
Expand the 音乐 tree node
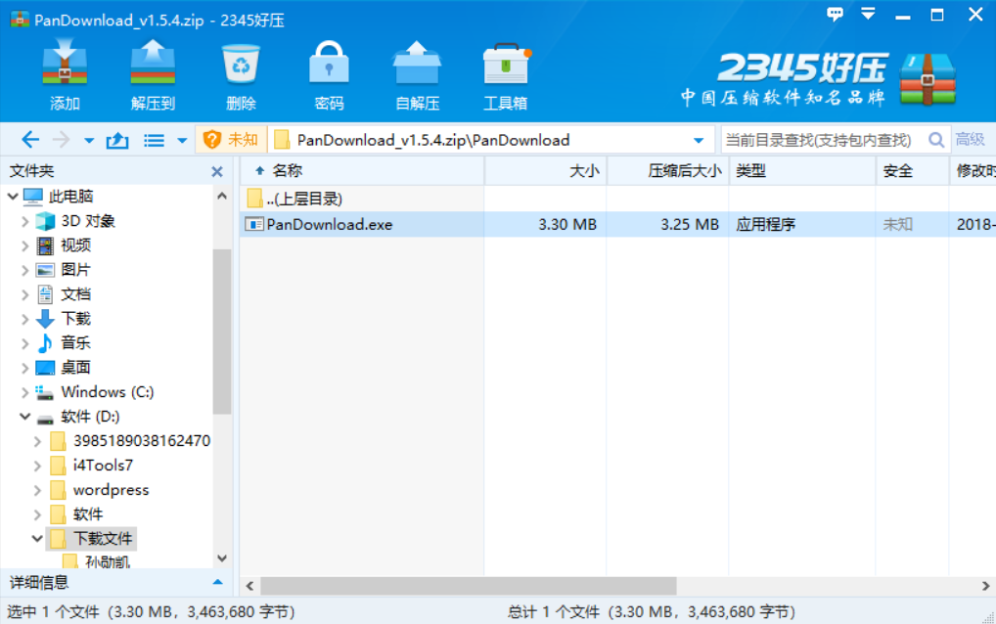[x=24, y=342]
